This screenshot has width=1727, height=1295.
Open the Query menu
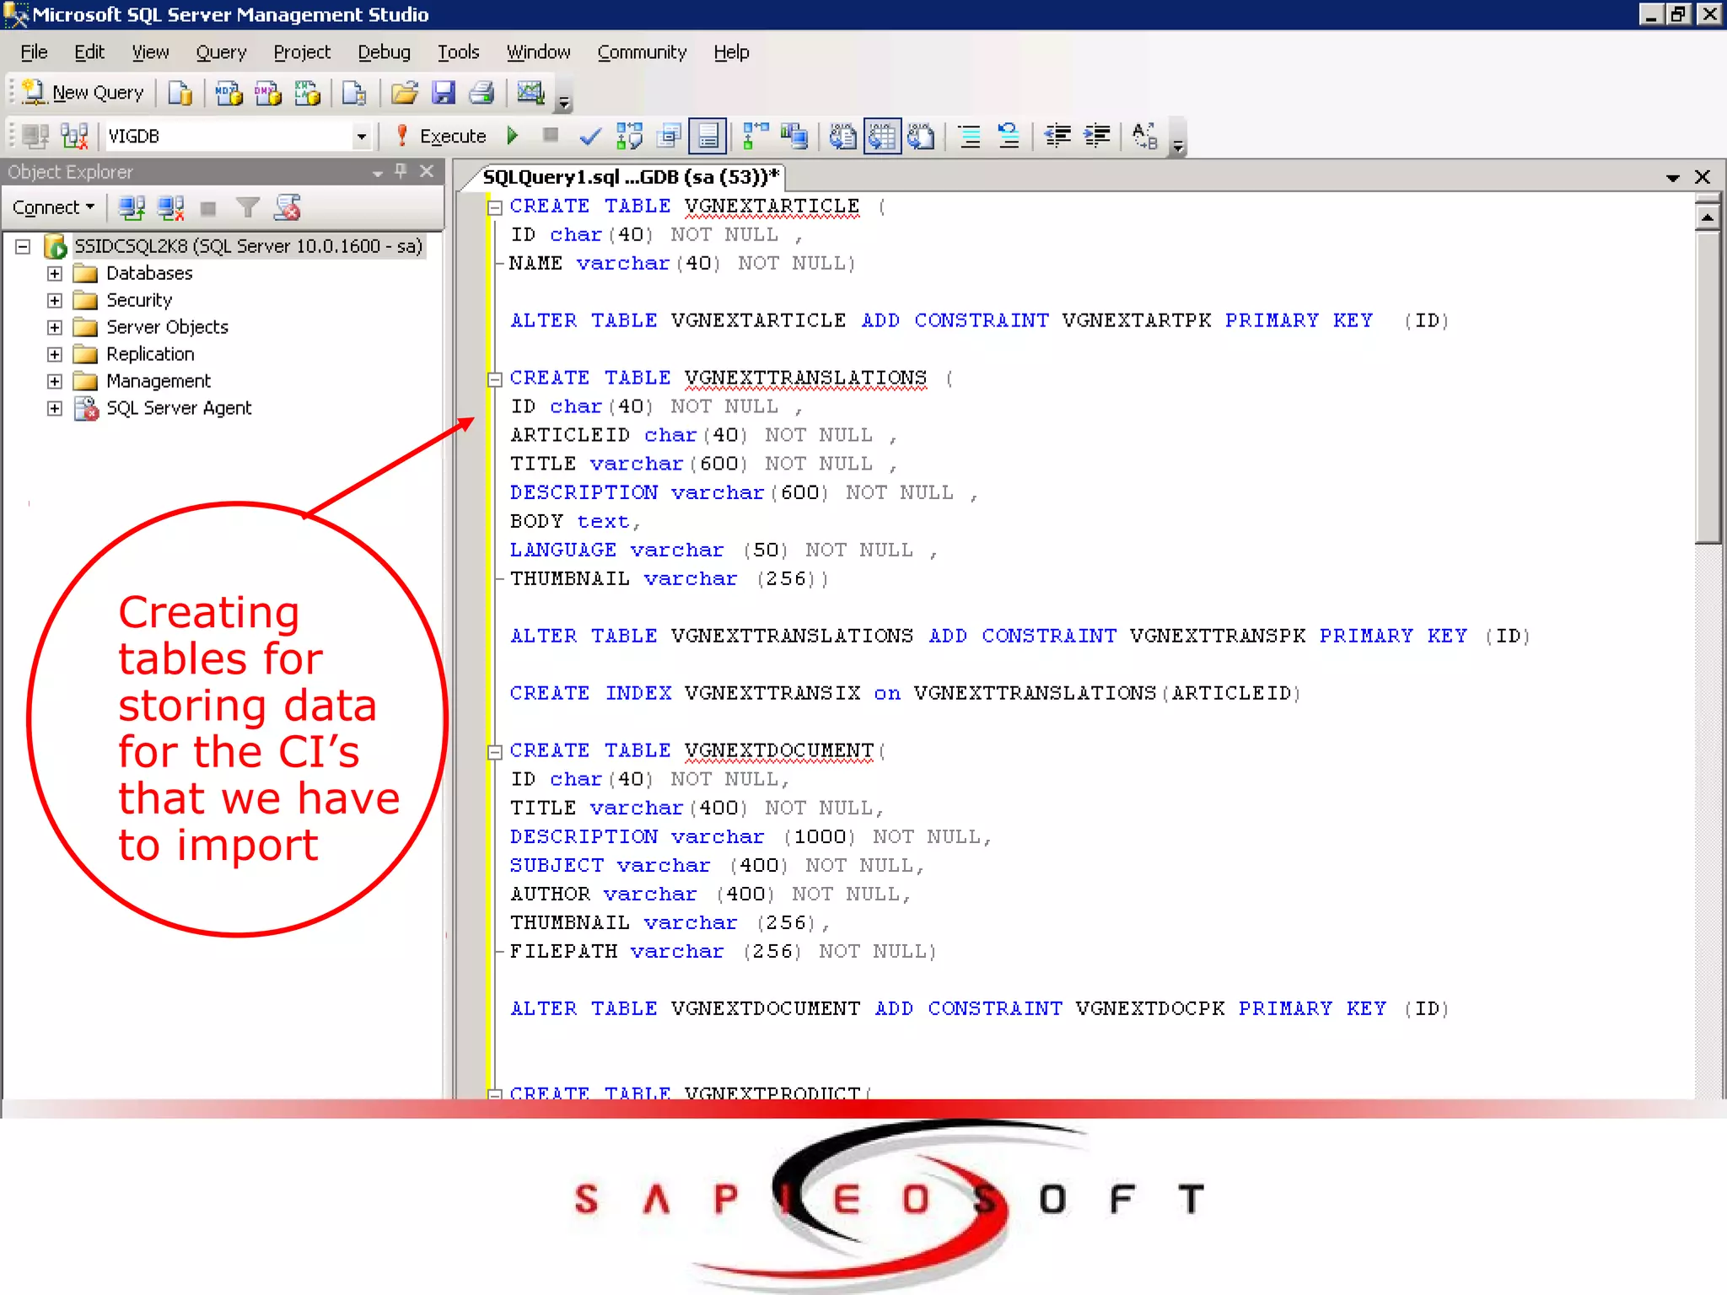[221, 52]
